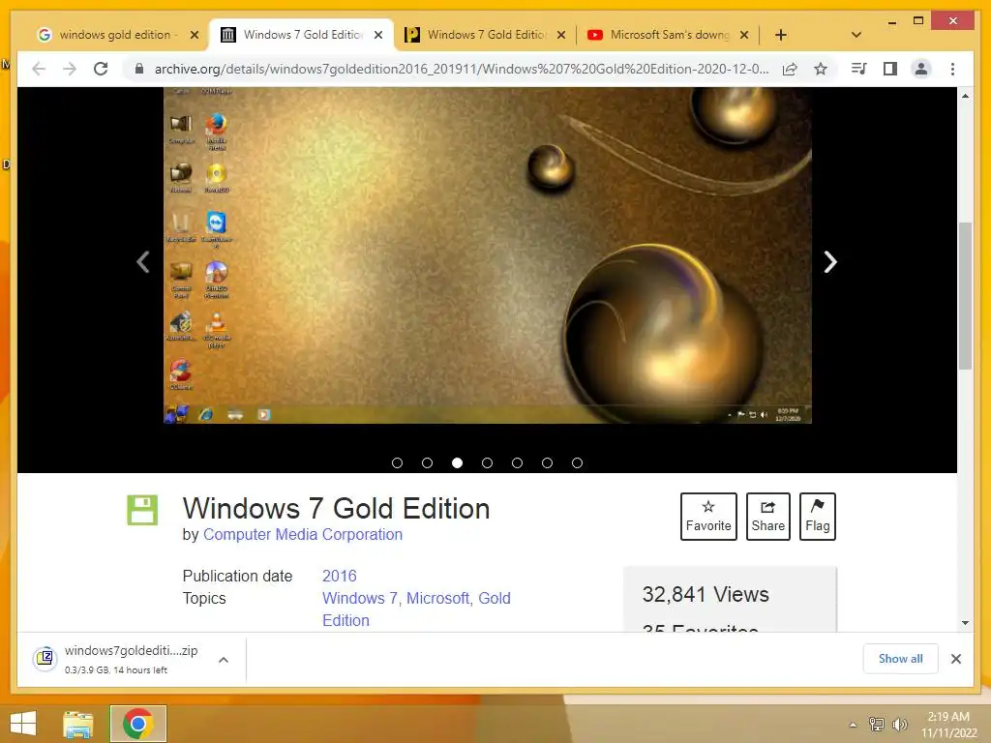Switch to Microsoft Sam YouTube tab

pyautogui.click(x=669, y=35)
